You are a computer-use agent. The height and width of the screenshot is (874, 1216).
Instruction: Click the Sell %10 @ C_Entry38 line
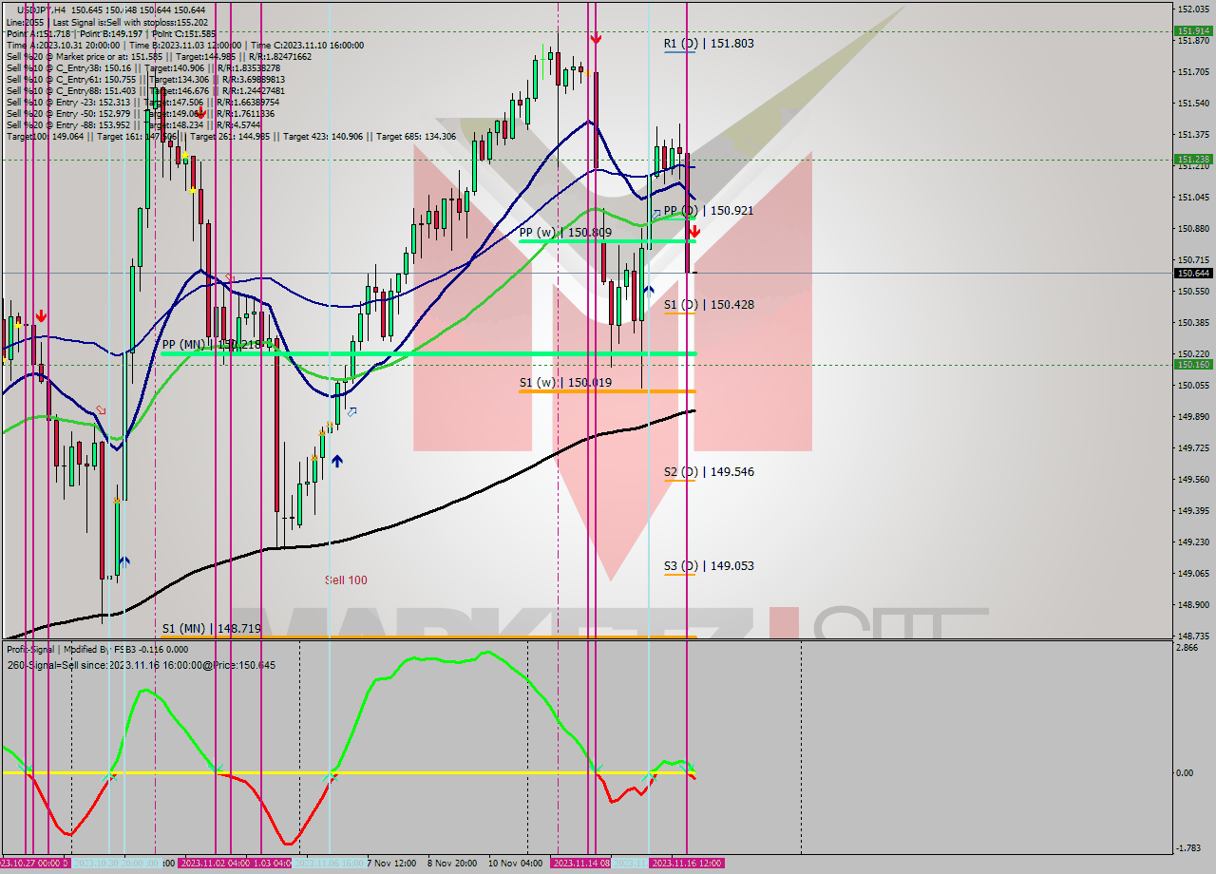[142, 67]
